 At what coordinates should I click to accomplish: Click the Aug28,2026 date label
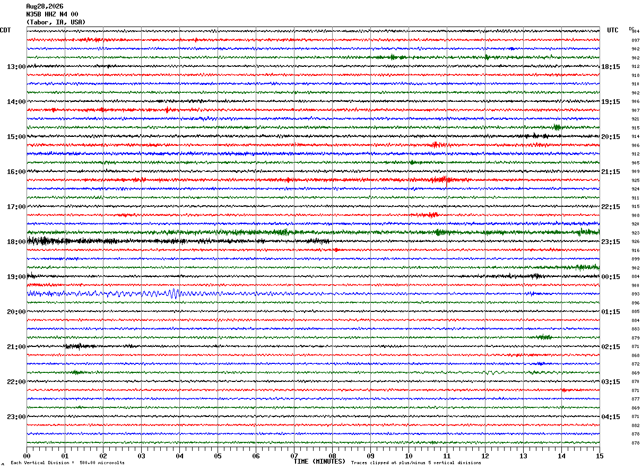(45, 6)
